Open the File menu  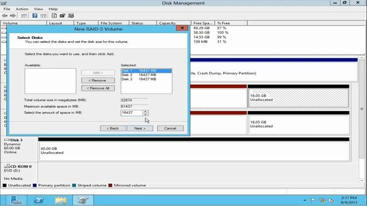pos(7,9)
